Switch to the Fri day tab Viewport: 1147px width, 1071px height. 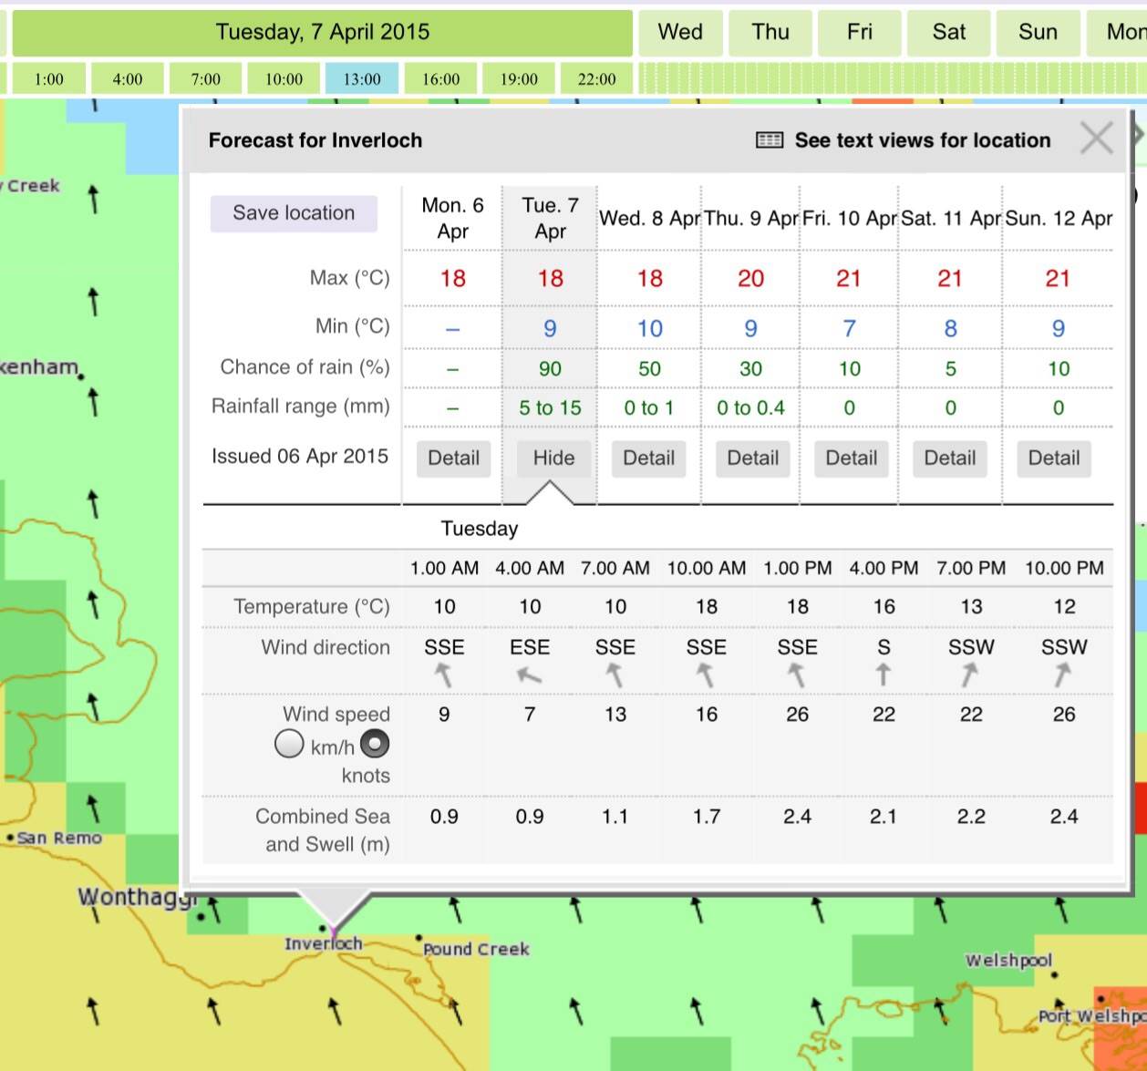[859, 32]
